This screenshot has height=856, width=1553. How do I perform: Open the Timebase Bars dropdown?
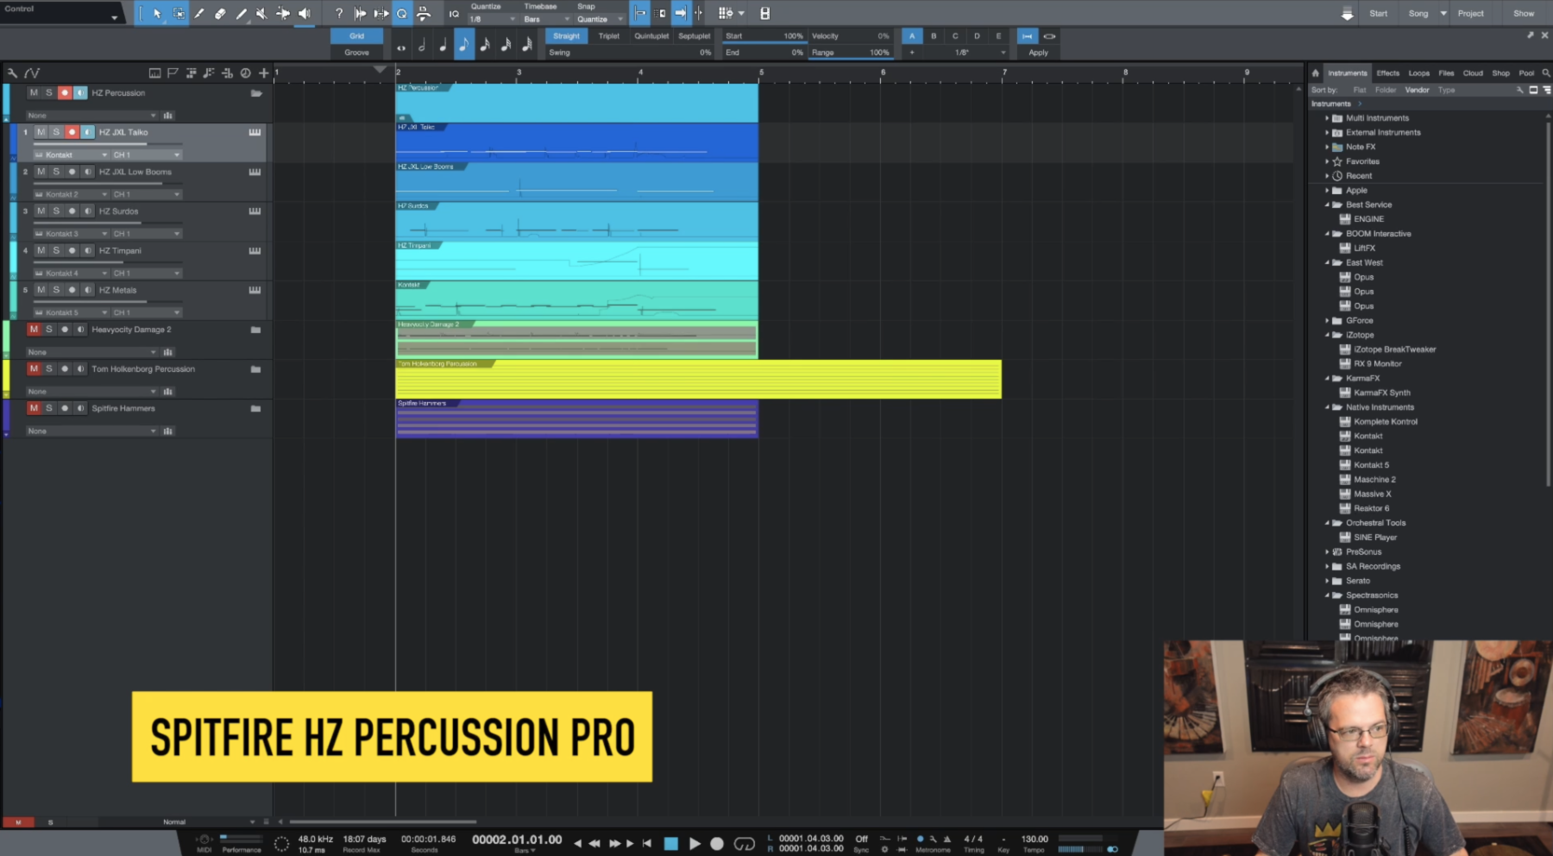[546, 19]
